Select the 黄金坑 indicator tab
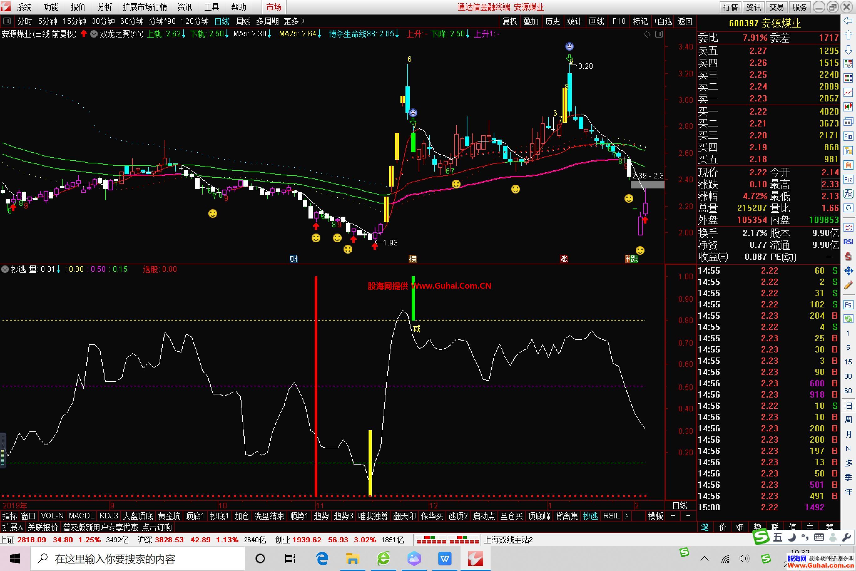The image size is (856, 571). point(169,516)
